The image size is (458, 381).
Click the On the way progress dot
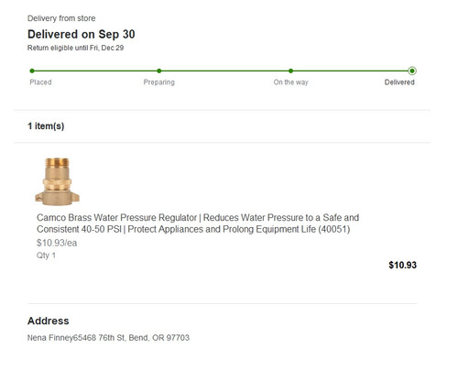coord(290,71)
